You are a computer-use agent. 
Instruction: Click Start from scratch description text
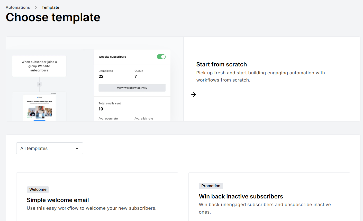(261, 76)
